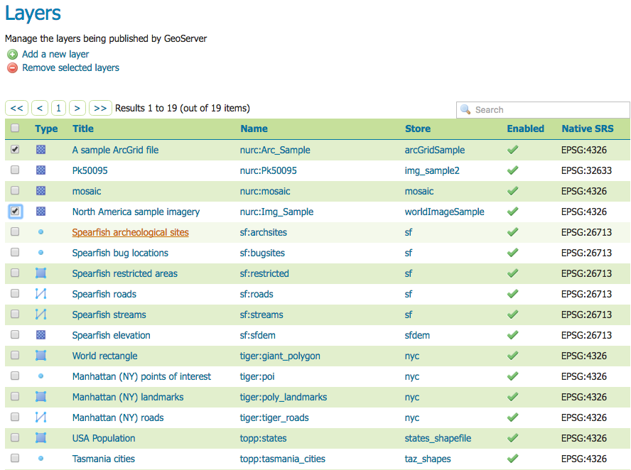
Task: Toggle the select-all checkbox in the table header
Action: coord(14,128)
